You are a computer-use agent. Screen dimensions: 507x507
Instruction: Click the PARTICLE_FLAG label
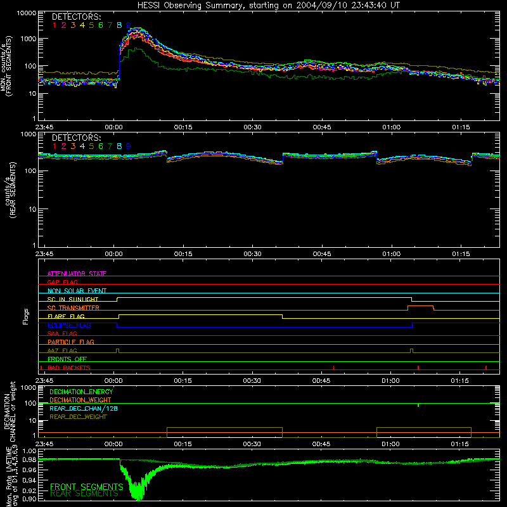coord(71,342)
